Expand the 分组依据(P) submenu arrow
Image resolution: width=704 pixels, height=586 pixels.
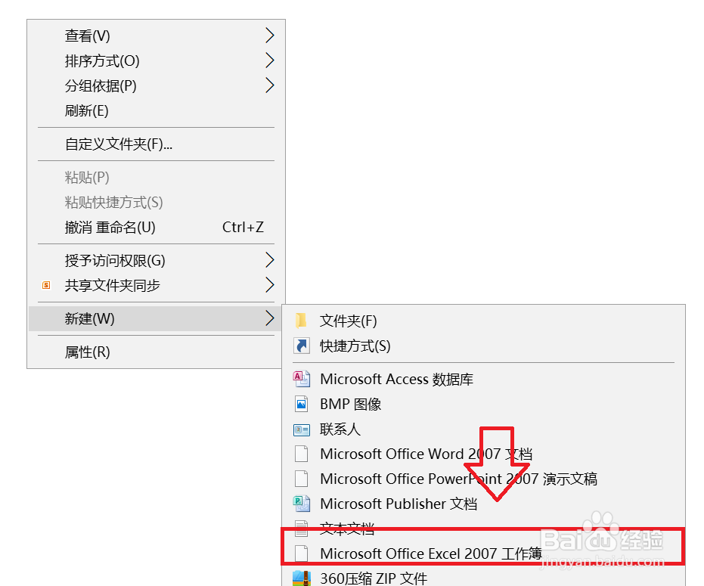pyautogui.click(x=269, y=85)
